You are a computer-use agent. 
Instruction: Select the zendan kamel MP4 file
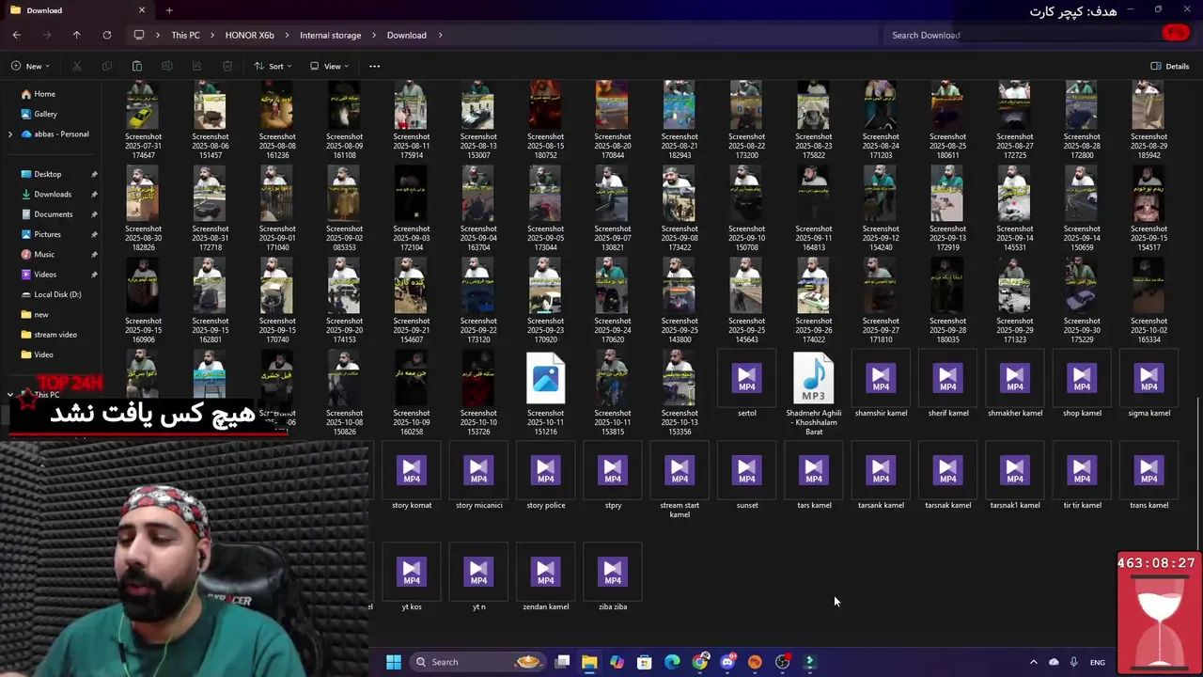pos(546,578)
